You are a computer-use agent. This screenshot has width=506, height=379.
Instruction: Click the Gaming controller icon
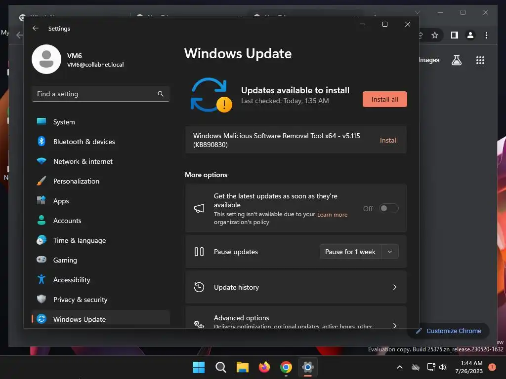(x=42, y=260)
